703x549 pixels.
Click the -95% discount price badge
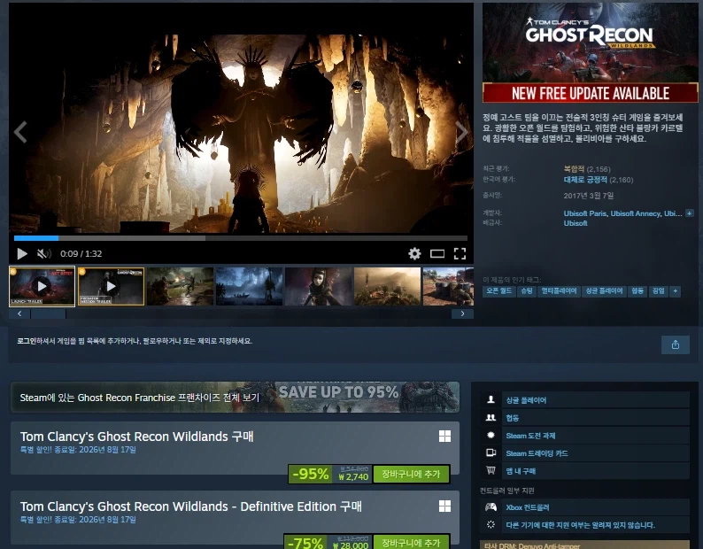(x=310, y=474)
